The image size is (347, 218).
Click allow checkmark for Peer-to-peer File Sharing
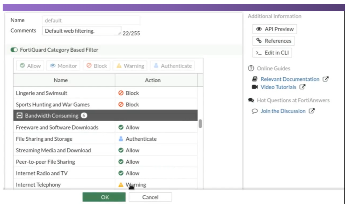(x=121, y=161)
